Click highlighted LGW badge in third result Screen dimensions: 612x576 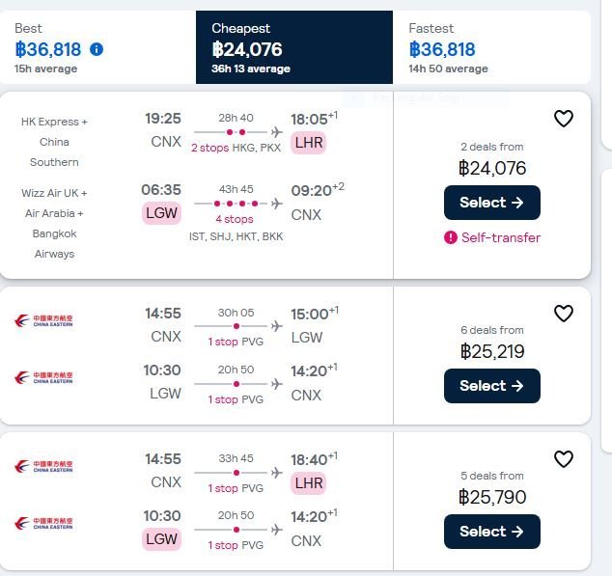(x=161, y=539)
